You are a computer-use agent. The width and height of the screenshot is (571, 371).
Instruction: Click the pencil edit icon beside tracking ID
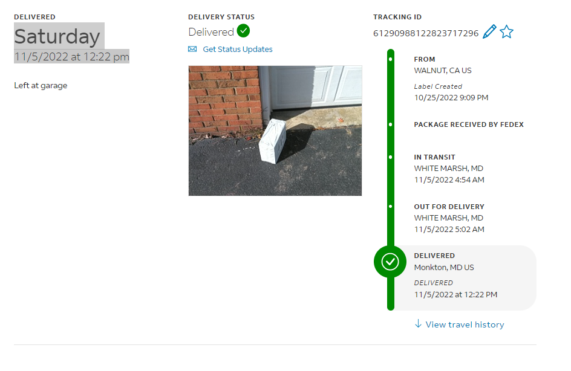489,31
